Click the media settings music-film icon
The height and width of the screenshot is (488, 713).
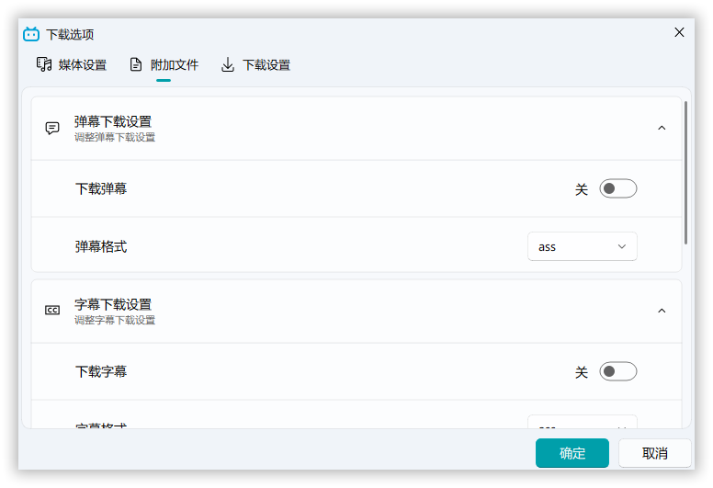pos(44,64)
